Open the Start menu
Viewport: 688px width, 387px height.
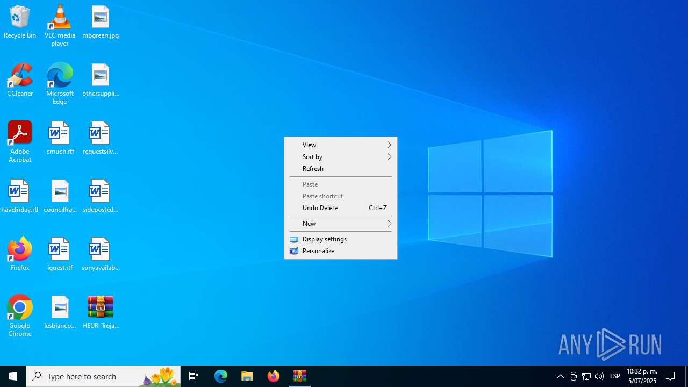(13, 376)
